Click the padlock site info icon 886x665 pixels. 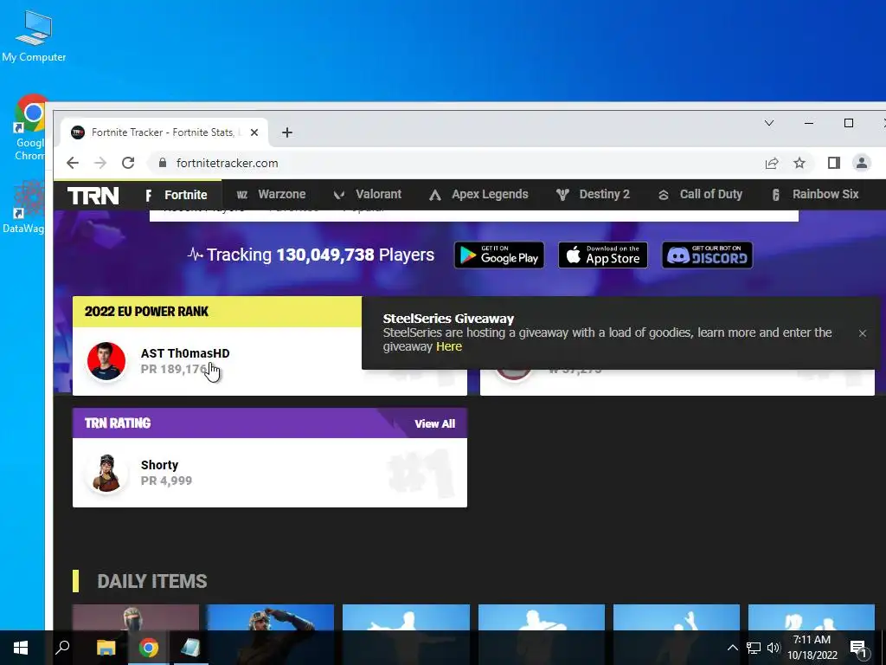tap(163, 163)
